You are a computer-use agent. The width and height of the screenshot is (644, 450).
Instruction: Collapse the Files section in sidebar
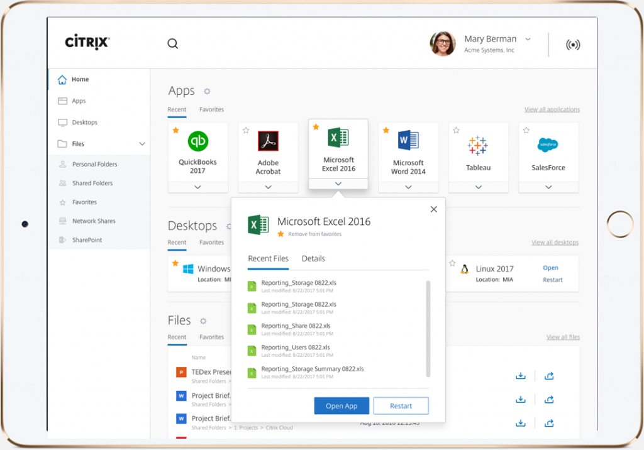point(142,144)
